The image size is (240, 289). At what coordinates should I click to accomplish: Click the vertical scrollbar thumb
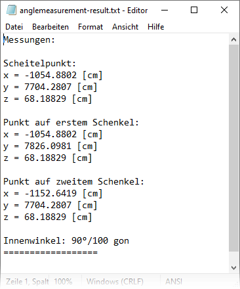pos(233,148)
